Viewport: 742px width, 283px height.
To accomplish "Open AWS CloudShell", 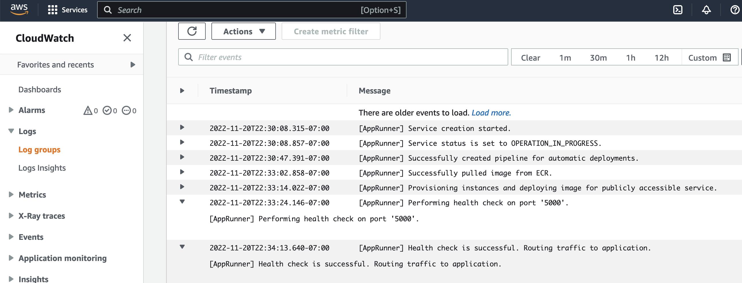I will [x=678, y=10].
